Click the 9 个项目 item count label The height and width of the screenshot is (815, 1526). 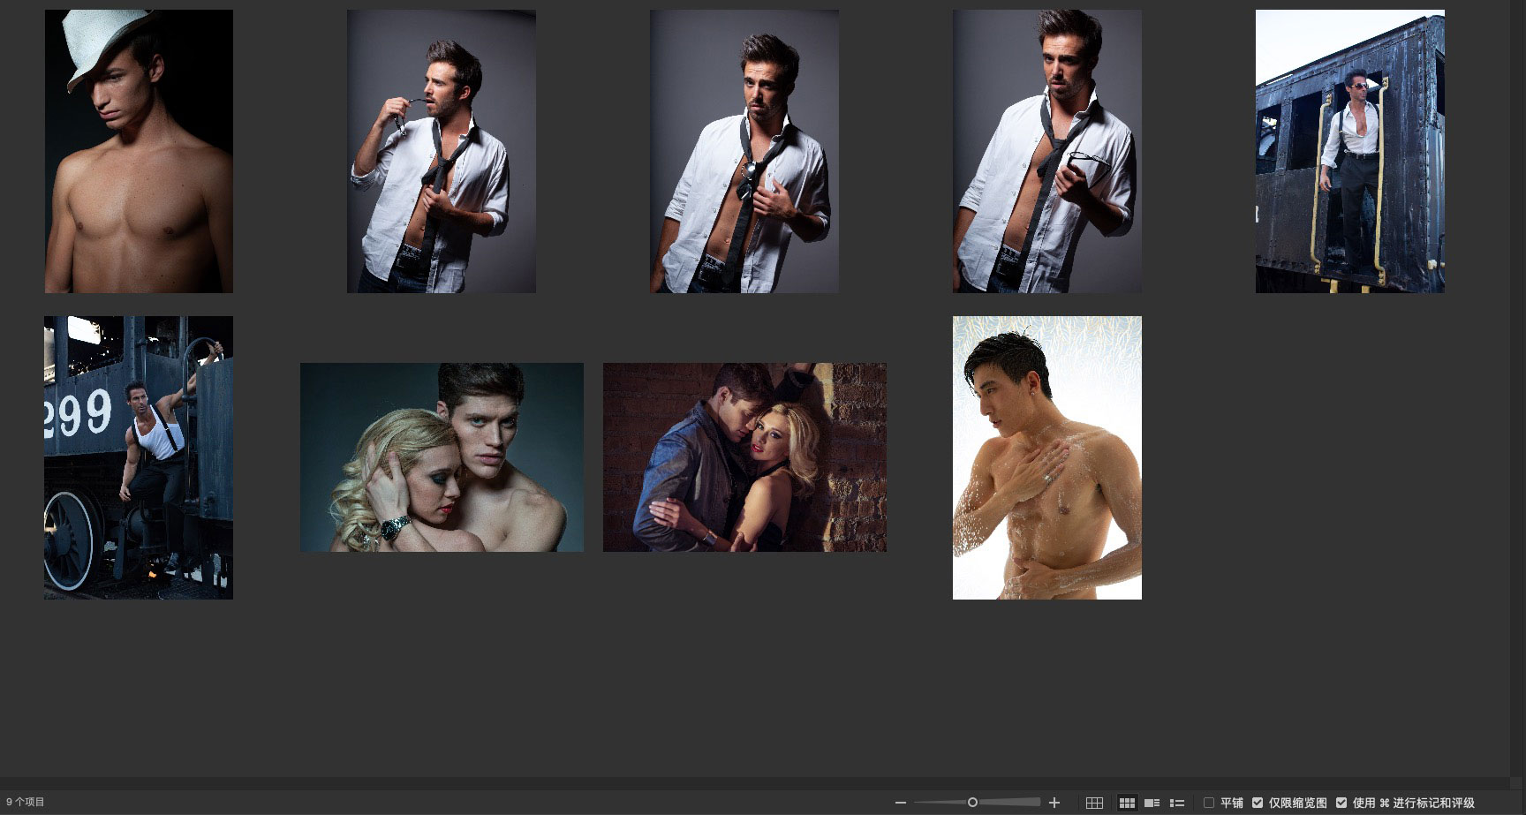tap(26, 803)
